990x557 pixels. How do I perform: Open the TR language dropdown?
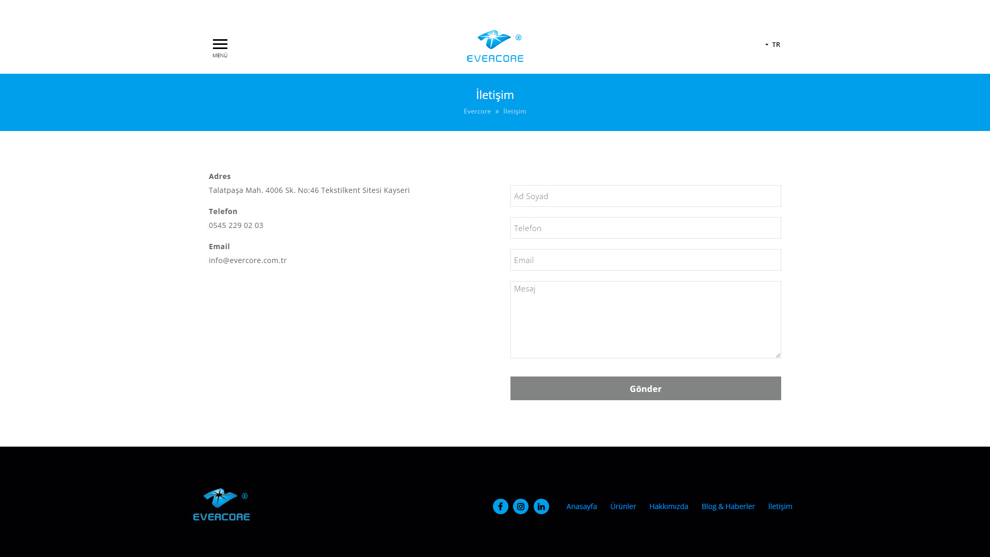pyautogui.click(x=772, y=44)
